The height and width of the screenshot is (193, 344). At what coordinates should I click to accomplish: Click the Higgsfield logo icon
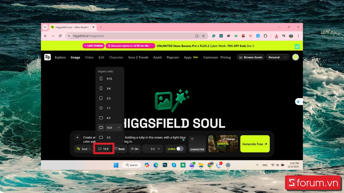[47, 57]
